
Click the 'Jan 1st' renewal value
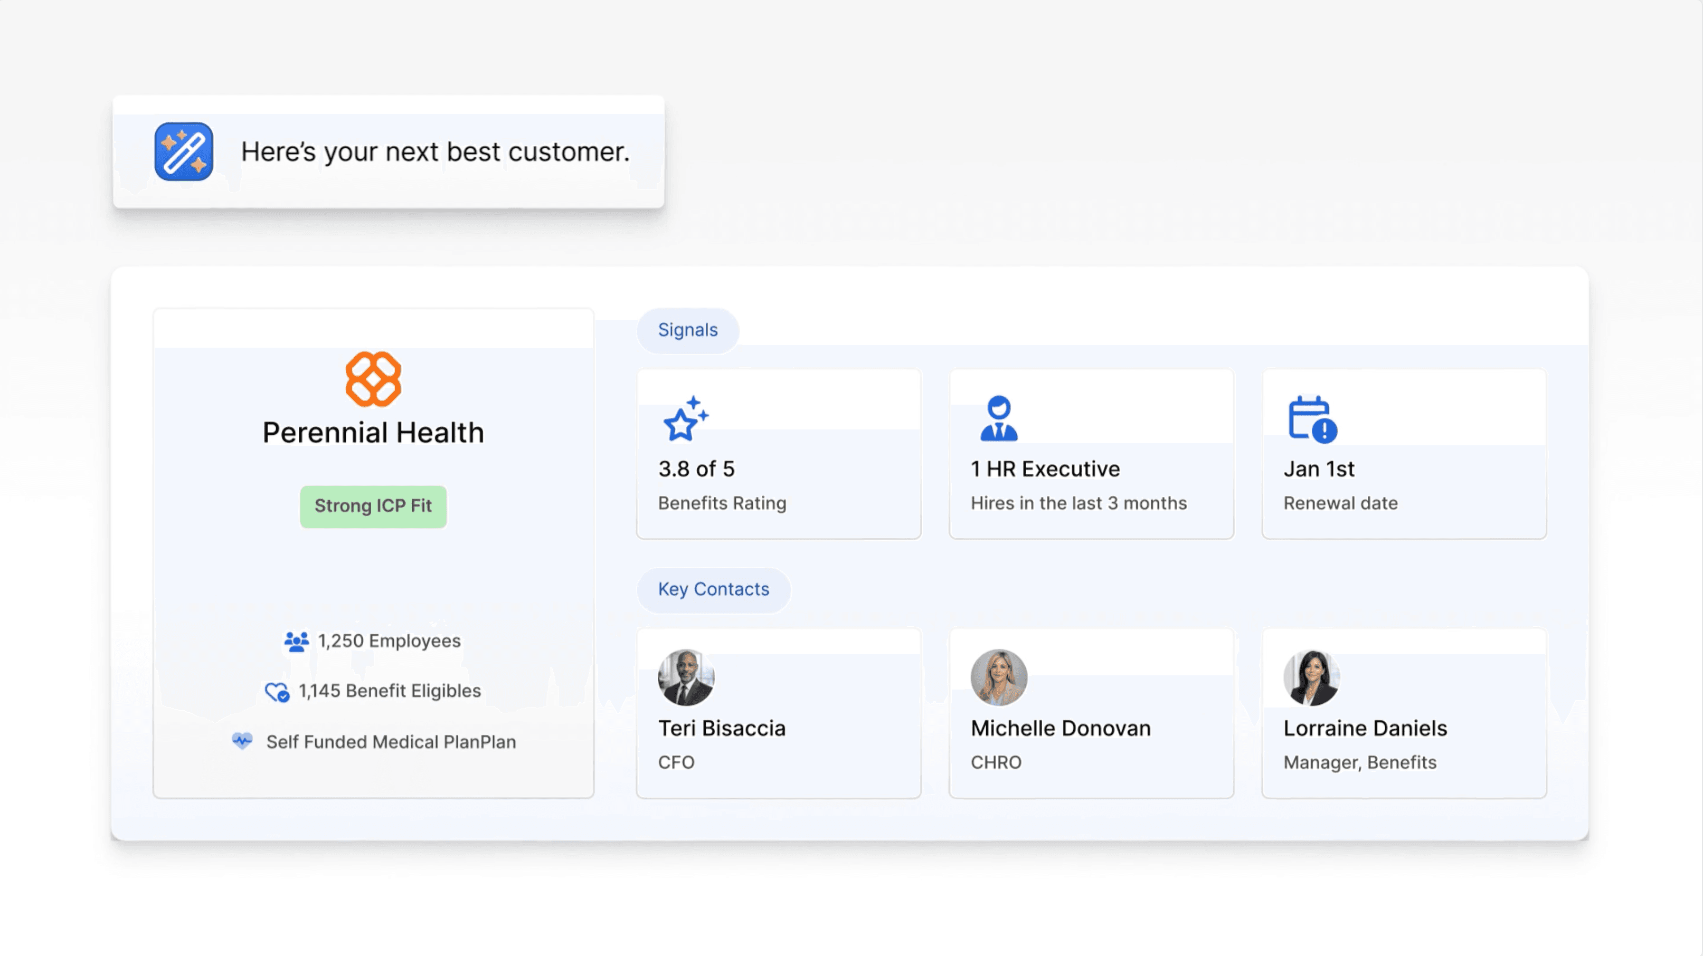coord(1319,469)
